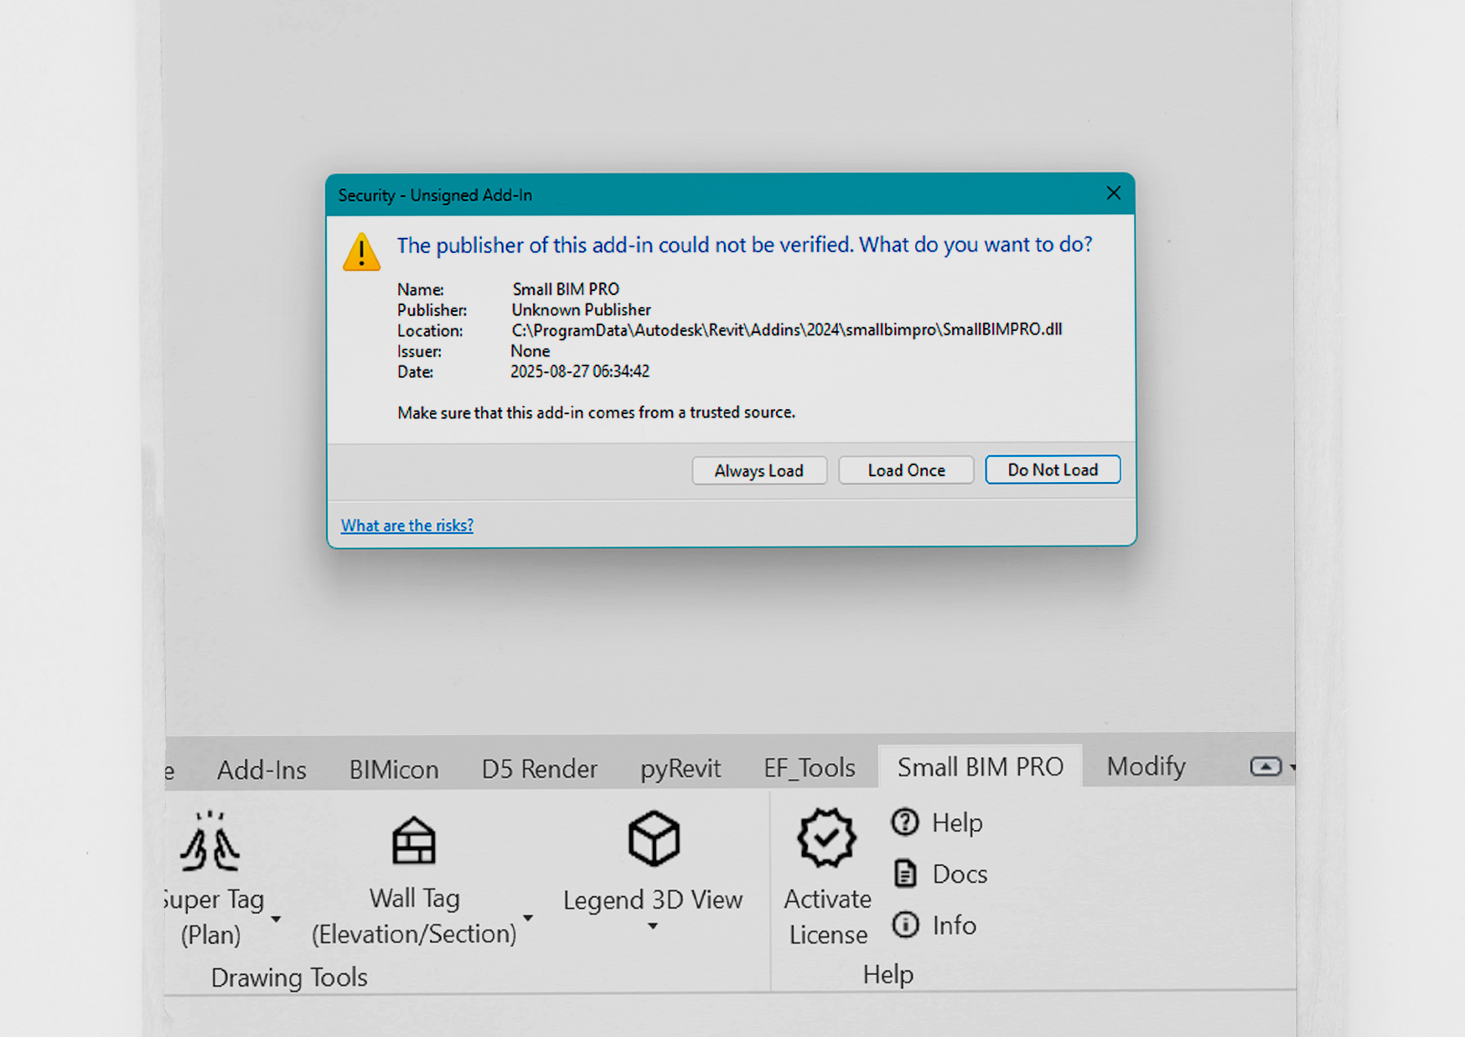The image size is (1465, 1037).
Task: Open the Legend 3D View dropdown
Action: coord(653,926)
